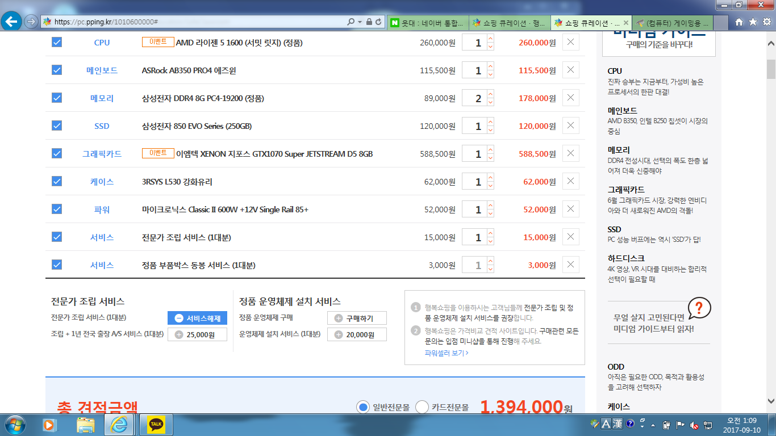
Task: Remove the Samsung DDR4 memory row
Action: [571, 98]
